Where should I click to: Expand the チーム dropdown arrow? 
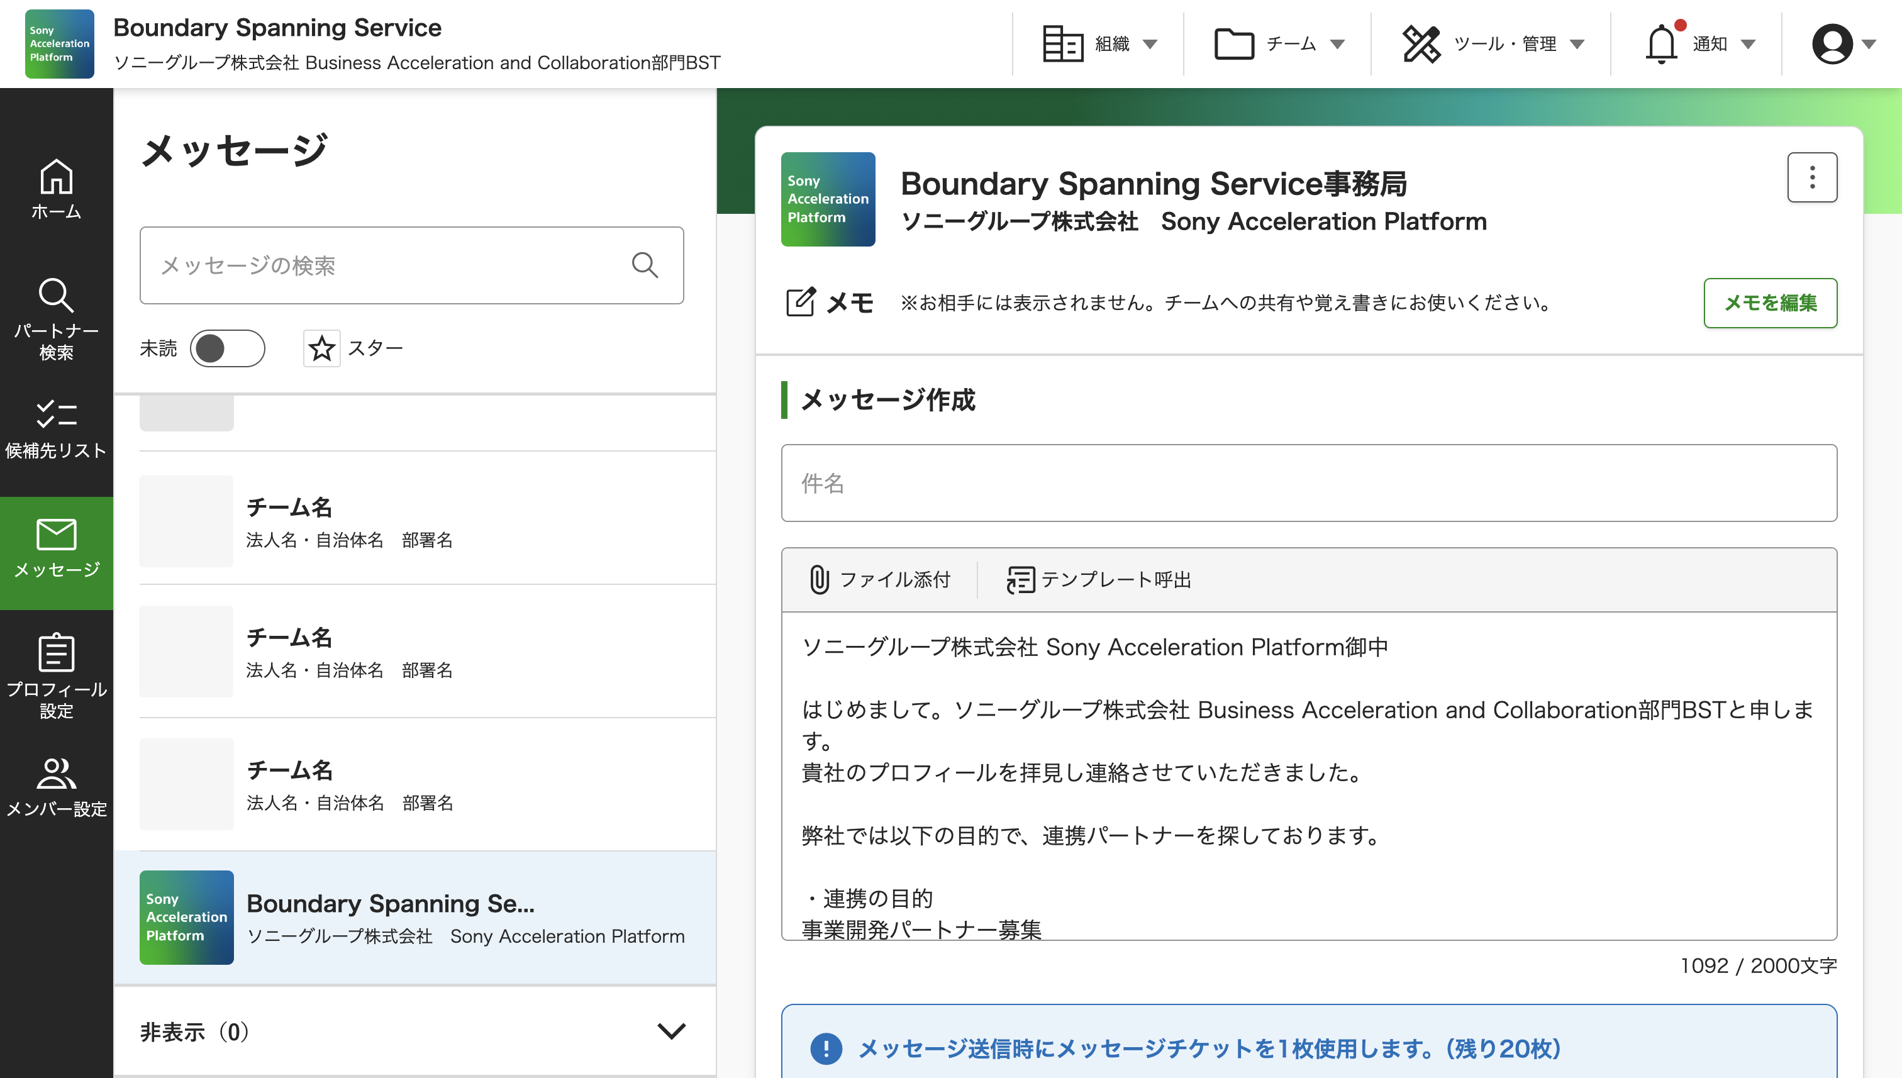[x=1337, y=45]
